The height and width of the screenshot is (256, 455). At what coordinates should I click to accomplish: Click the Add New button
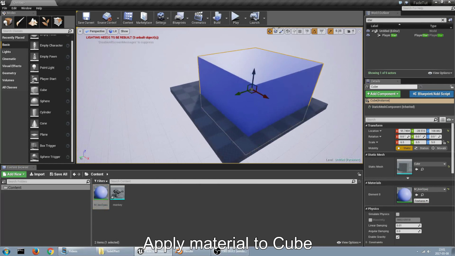click(x=14, y=174)
